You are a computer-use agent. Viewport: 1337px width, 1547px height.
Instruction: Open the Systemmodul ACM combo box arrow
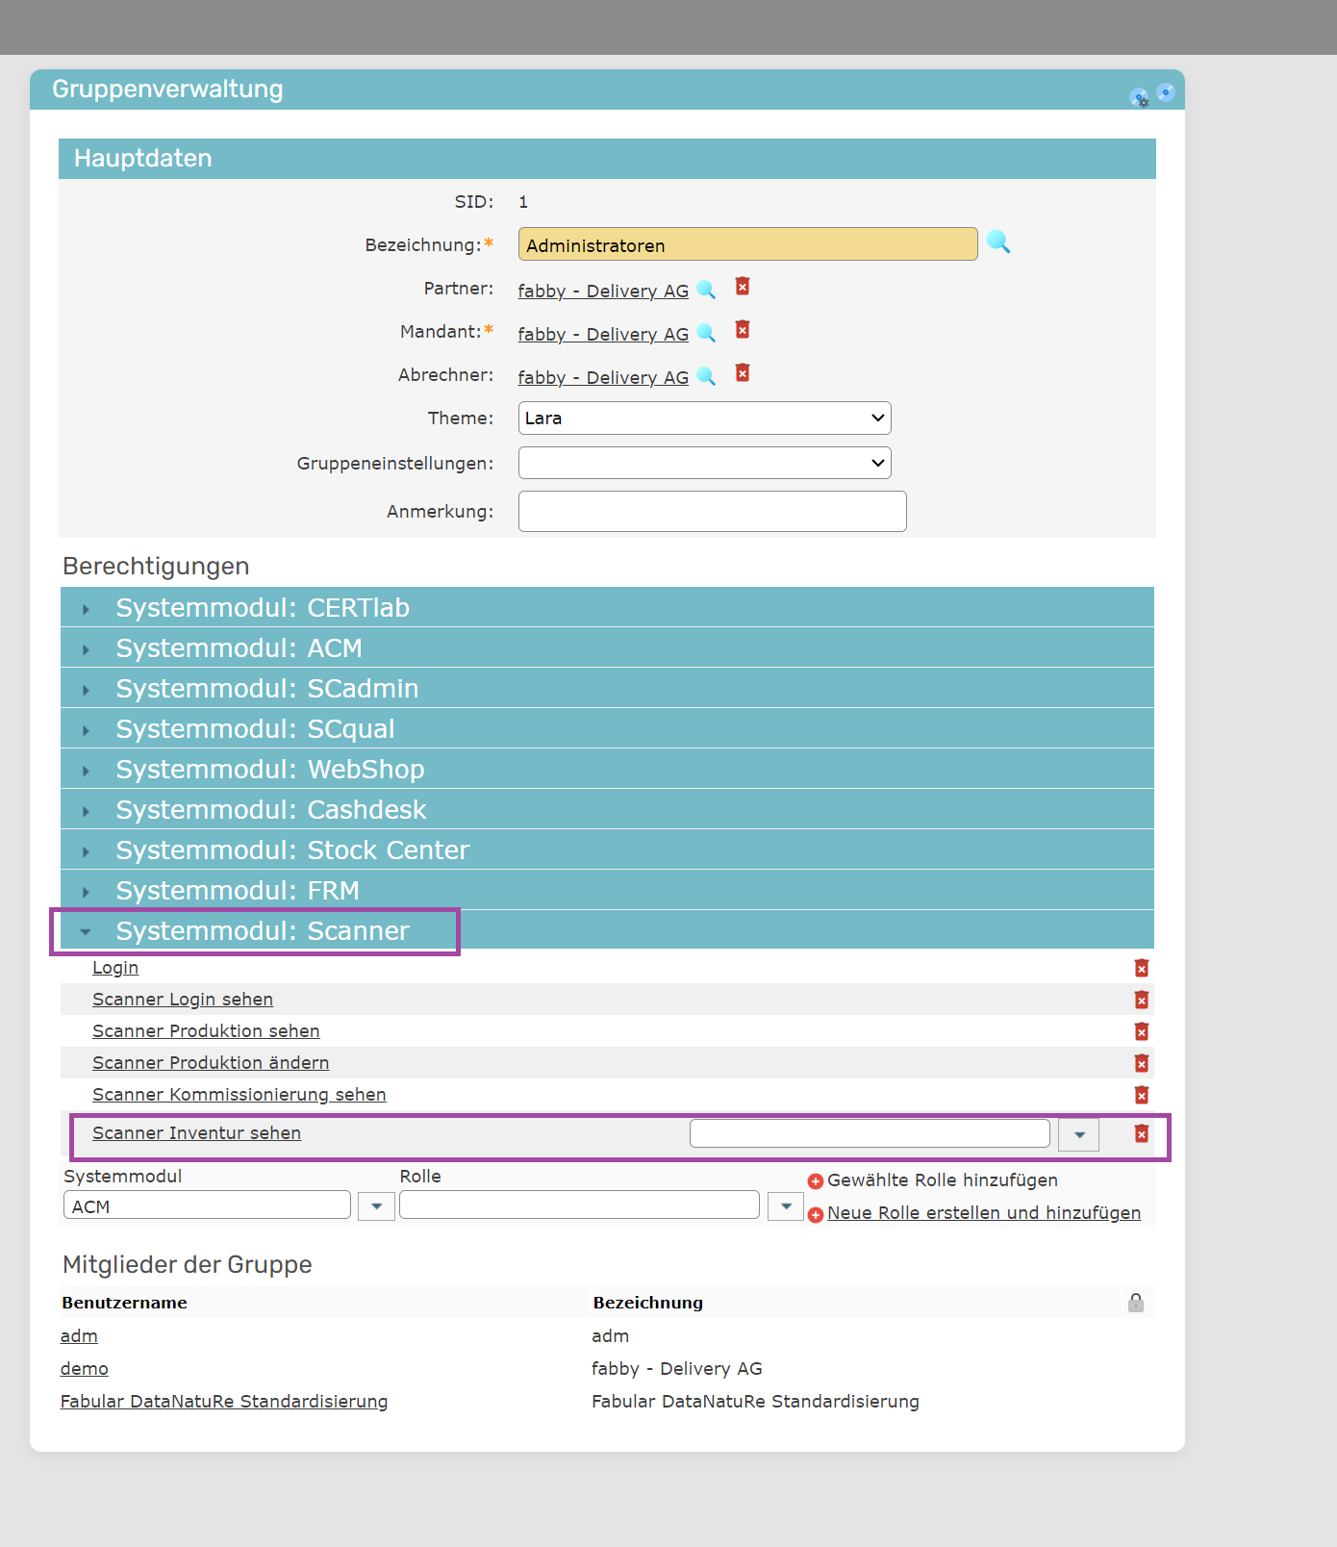376,1206
